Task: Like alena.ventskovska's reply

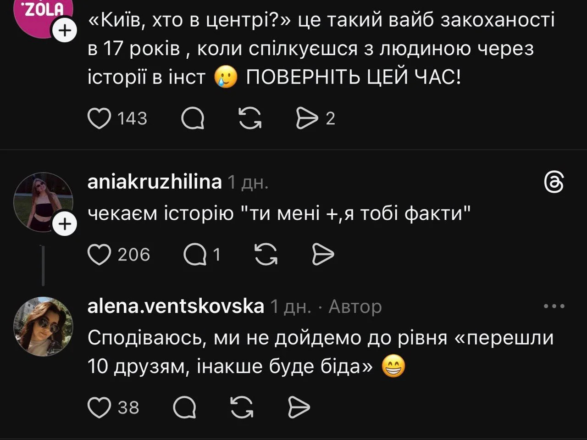Action: pos(99,407)
